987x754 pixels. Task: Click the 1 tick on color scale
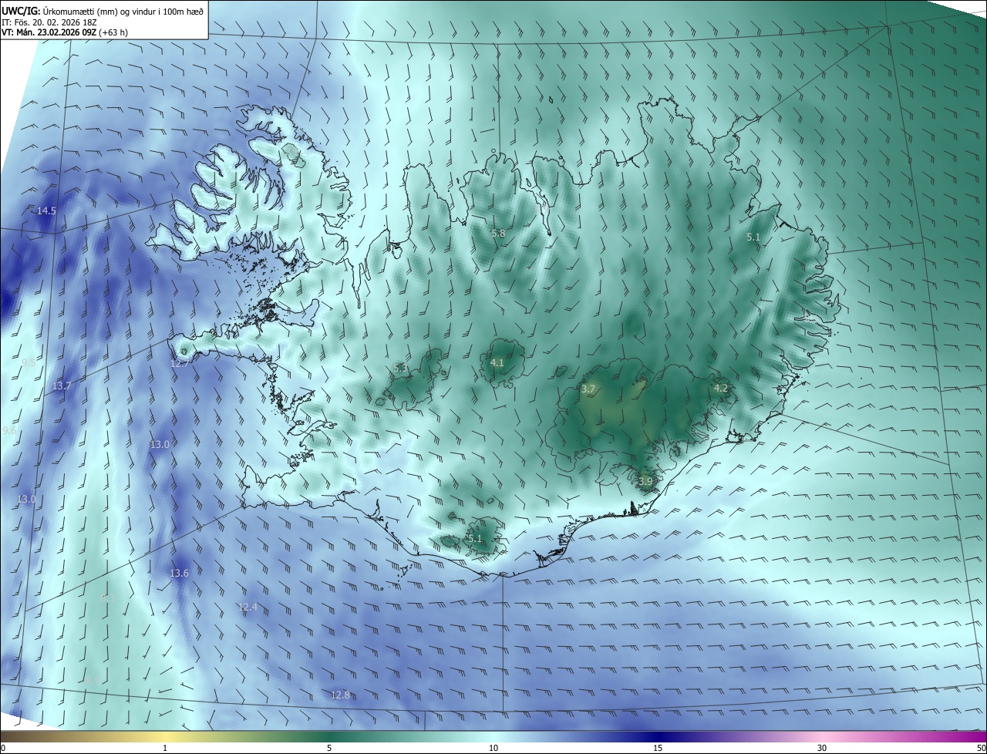click(x=165, y=748)
